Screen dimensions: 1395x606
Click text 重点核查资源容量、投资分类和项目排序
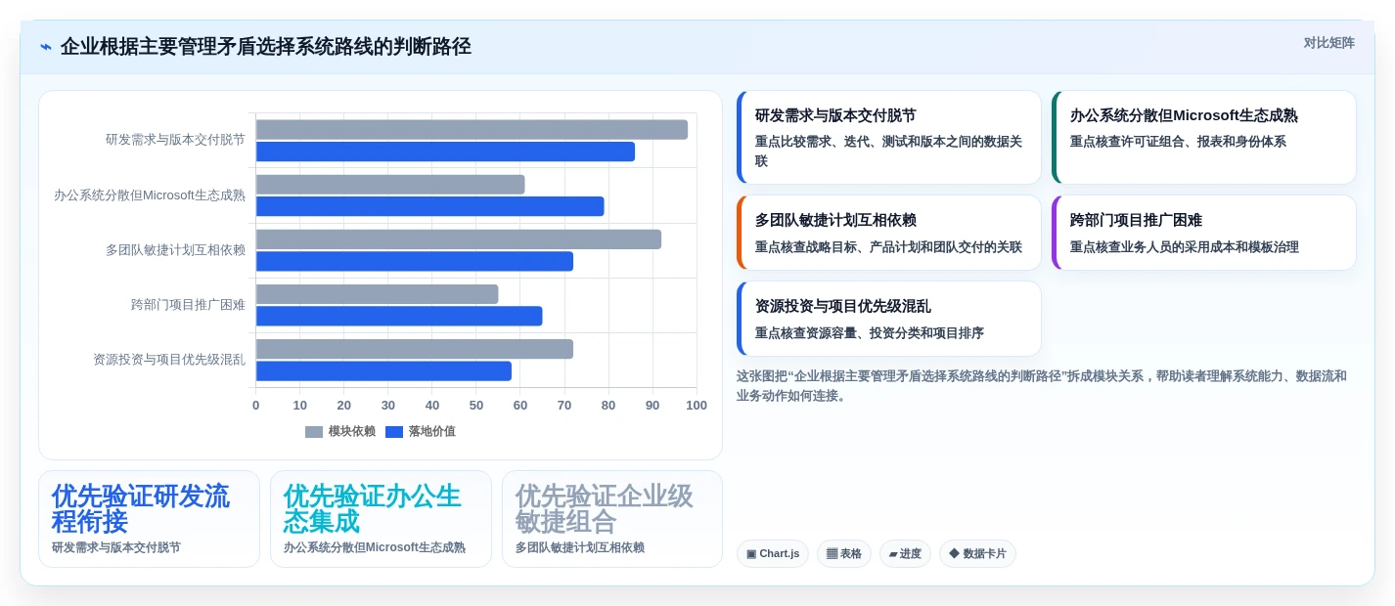870,333
